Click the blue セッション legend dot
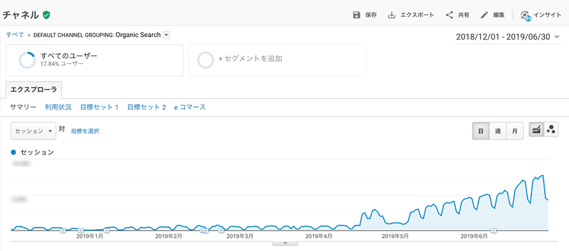Screen dimensions: 569x251 click(x=14, y=152)
